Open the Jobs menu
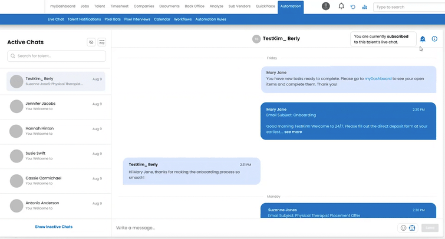The height and width of the screenshot is (239, 445). point(84,6)
